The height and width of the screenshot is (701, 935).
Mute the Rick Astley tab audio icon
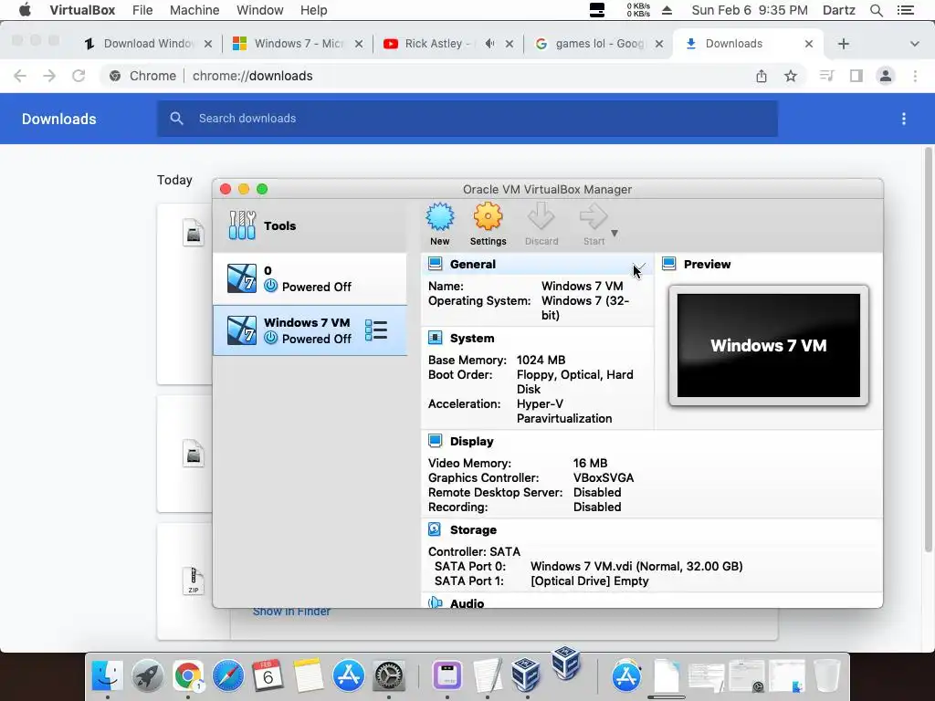(x=489, y=44)
